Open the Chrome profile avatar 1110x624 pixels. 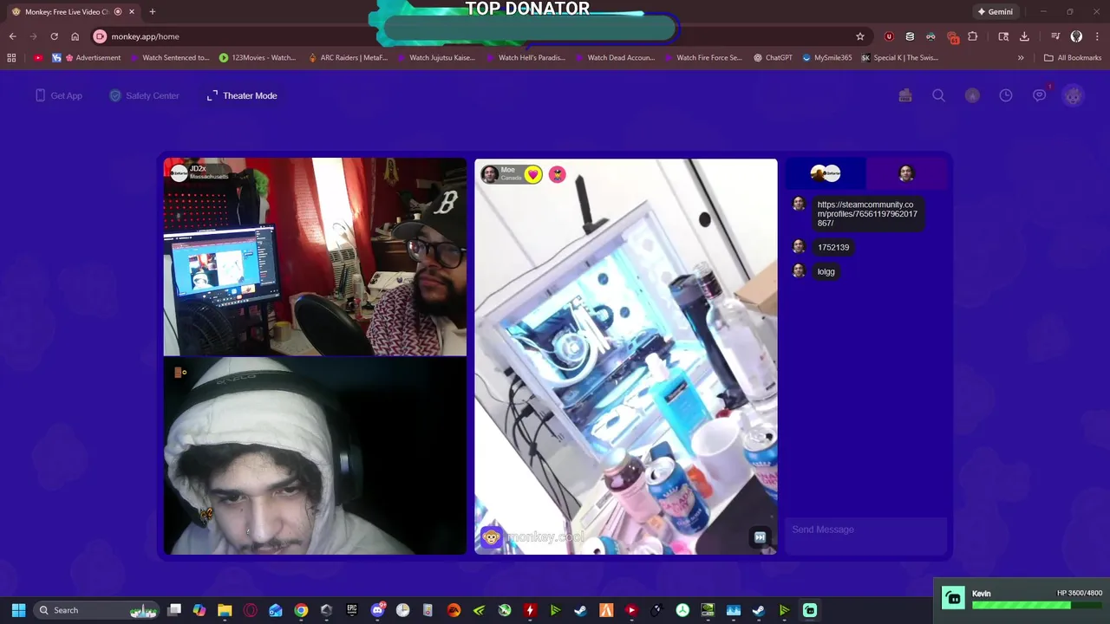pyautogui.click(x=1076, y=36)
